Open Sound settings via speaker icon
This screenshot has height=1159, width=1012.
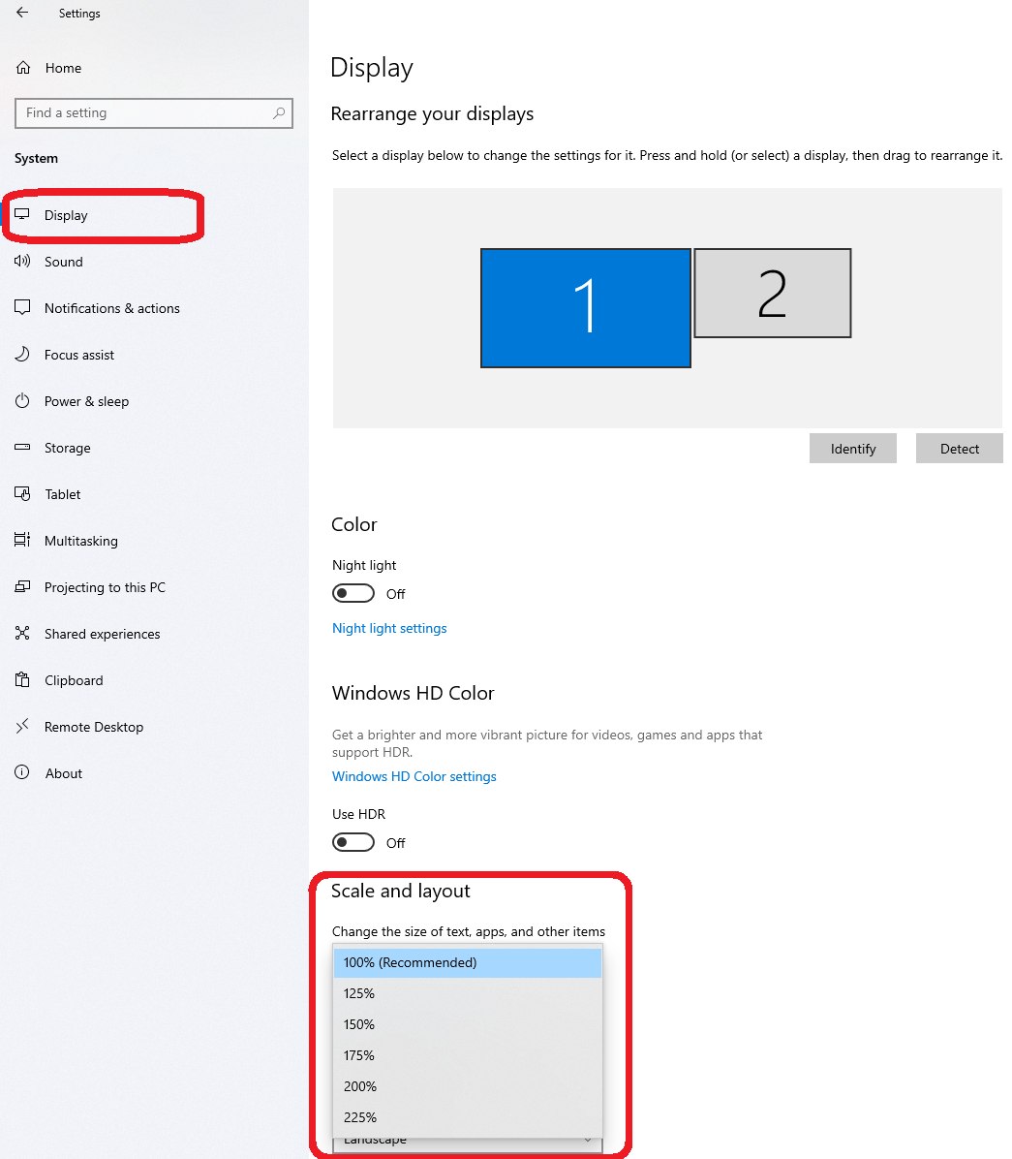[22, 261]
